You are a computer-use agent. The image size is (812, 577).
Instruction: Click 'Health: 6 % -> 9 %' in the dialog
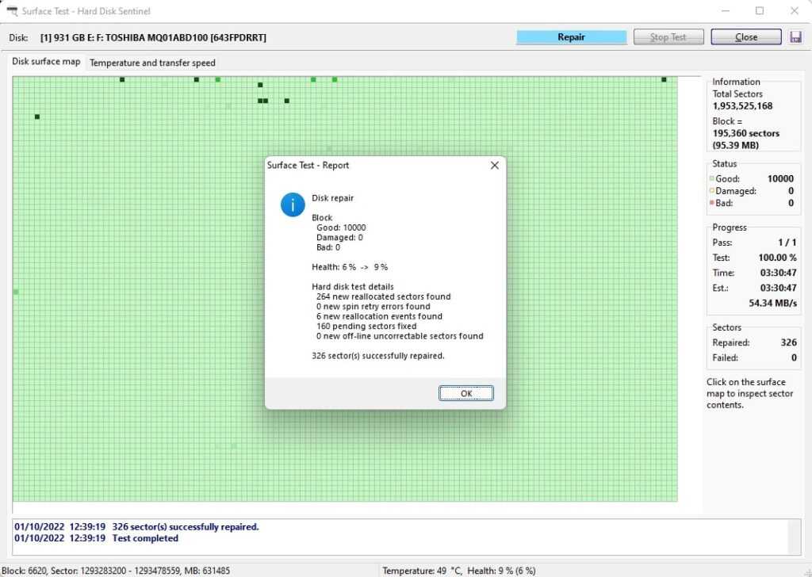(x=350, y=267)
